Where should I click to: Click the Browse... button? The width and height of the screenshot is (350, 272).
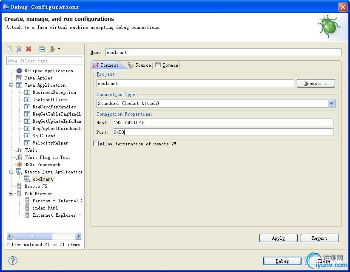point(316,84)
